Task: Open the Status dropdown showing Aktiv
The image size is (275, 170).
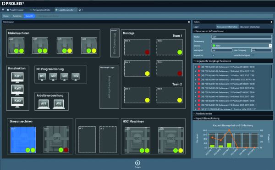Action: click(270, 45)
